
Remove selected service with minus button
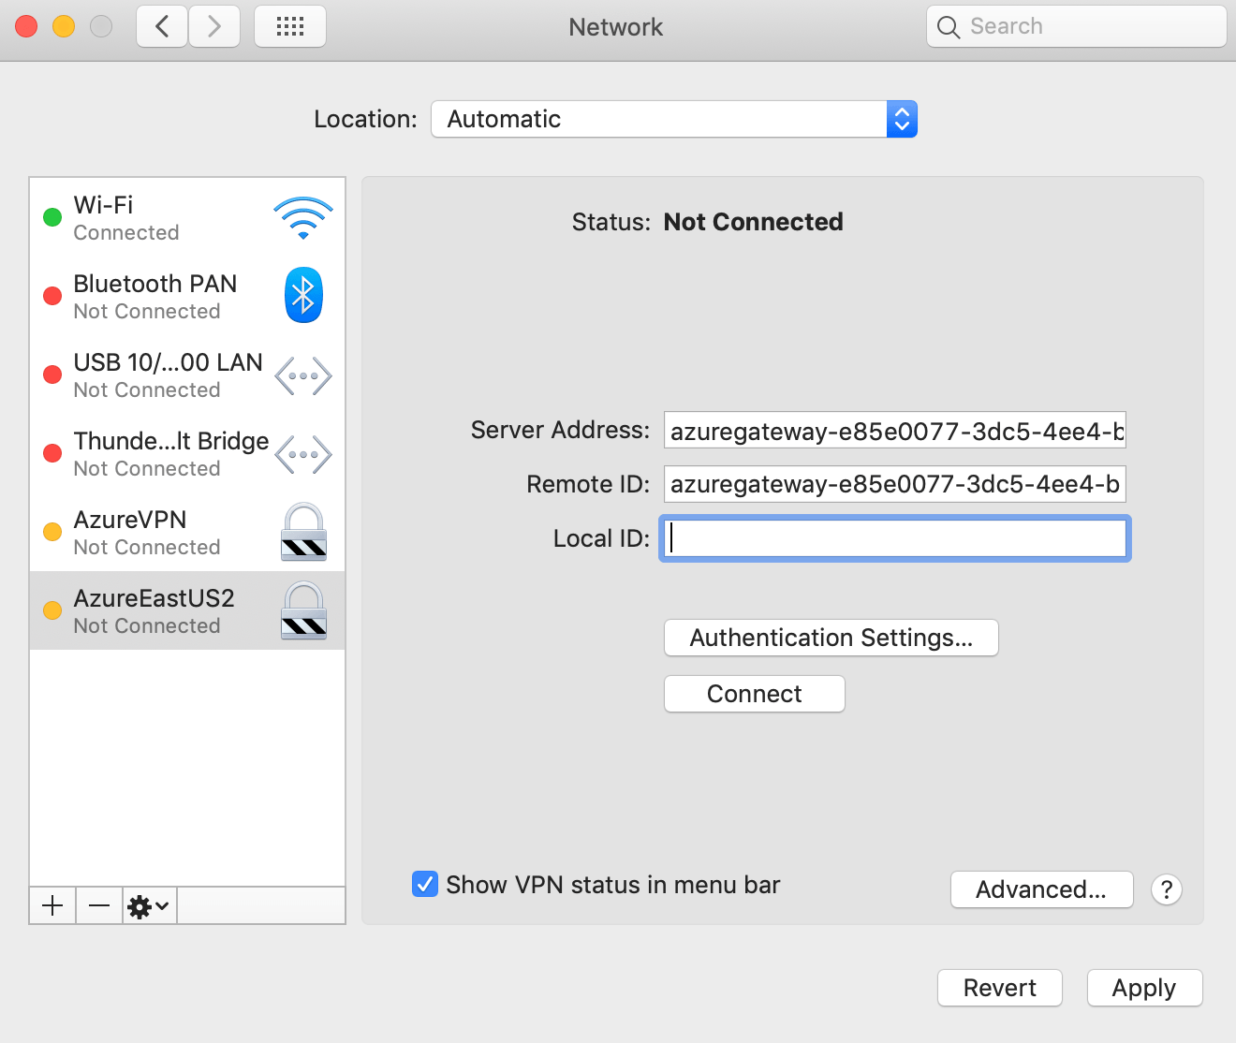click(x=99, y=905)
